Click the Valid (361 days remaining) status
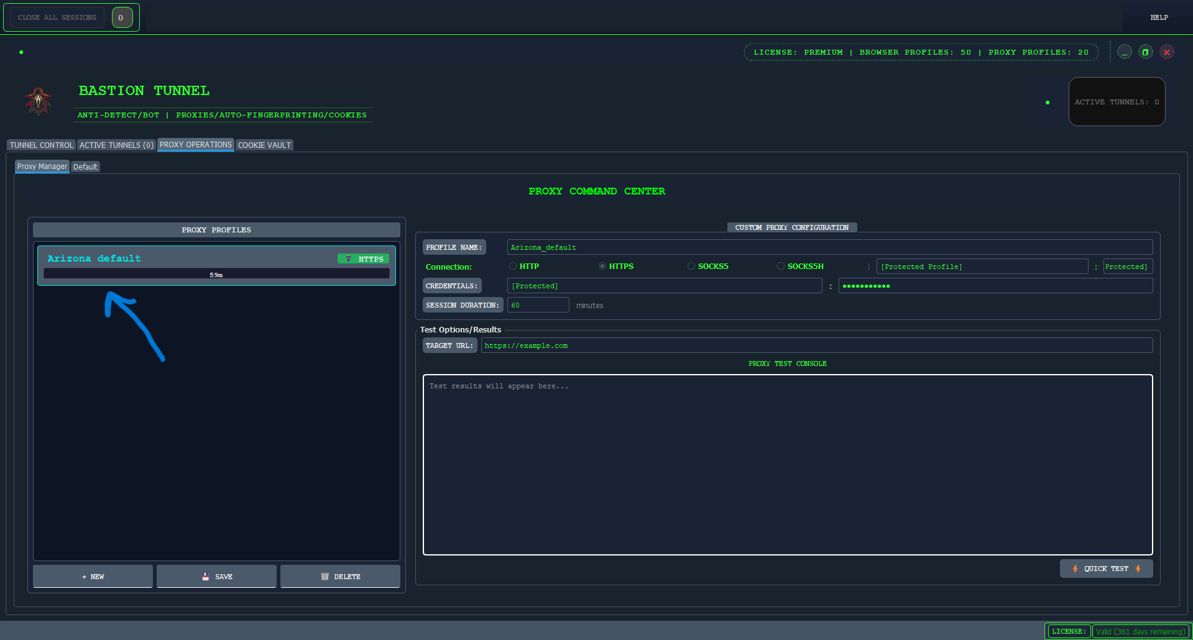The height and width of the screenshot is (640, 1193). coord(1140,631)
